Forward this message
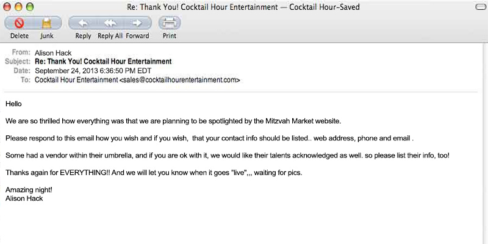Image resolution: width=488 pixels, height=244 pixels. pos(137,24)
